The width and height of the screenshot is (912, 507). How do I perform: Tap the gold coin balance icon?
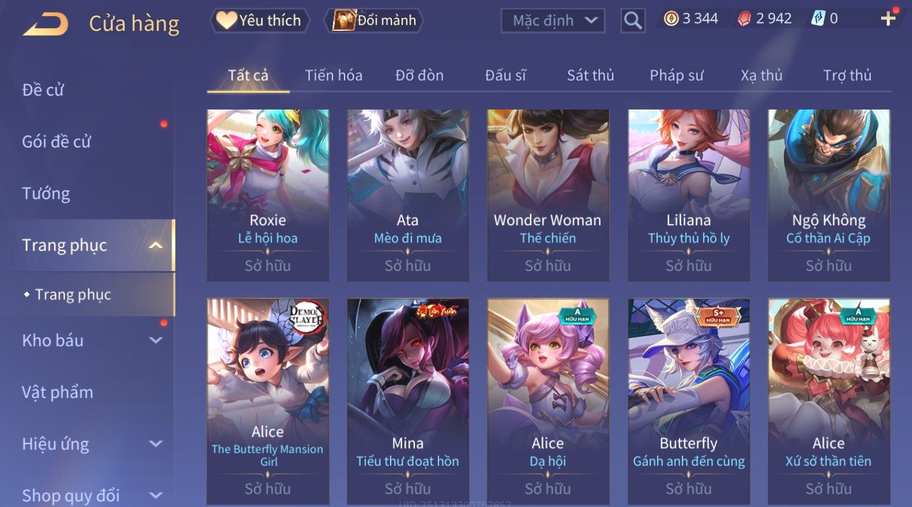[670, 19]
